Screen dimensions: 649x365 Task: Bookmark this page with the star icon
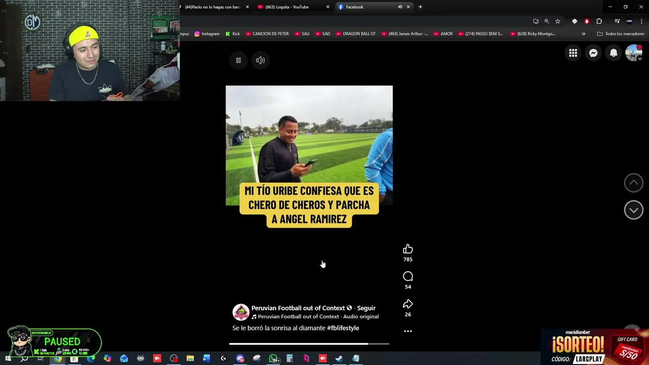(558, 21)
